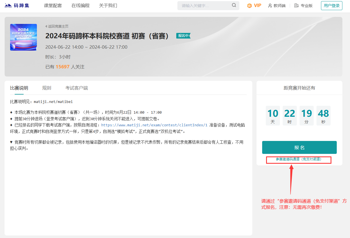Click the 报名中 status badge

(183, 36)
